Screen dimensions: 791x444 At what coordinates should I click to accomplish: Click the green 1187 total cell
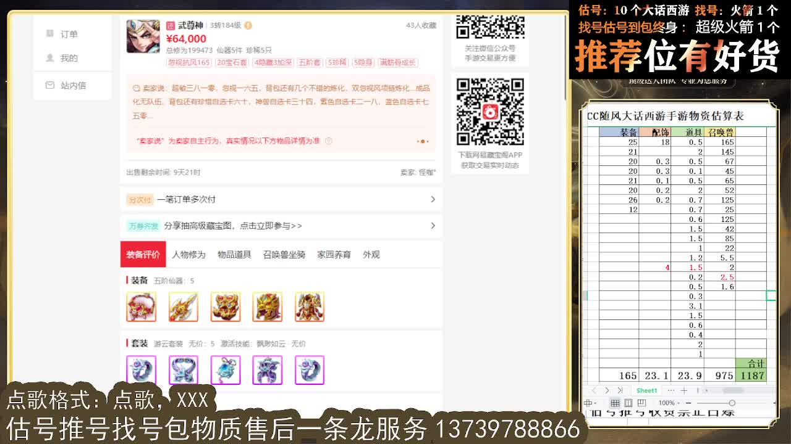(751, 375)
